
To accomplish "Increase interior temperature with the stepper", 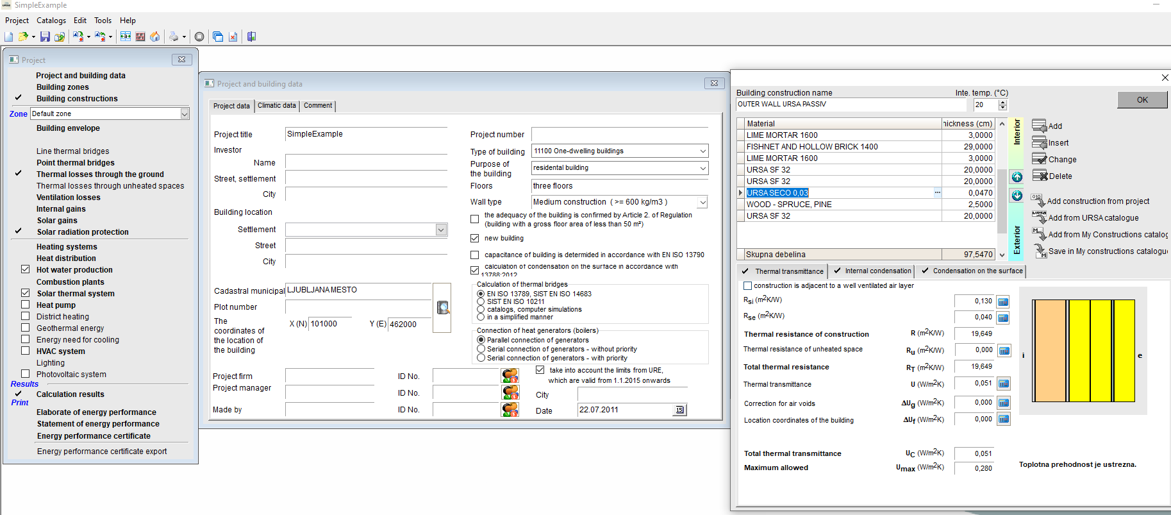I will click(x=1003, y=102).
